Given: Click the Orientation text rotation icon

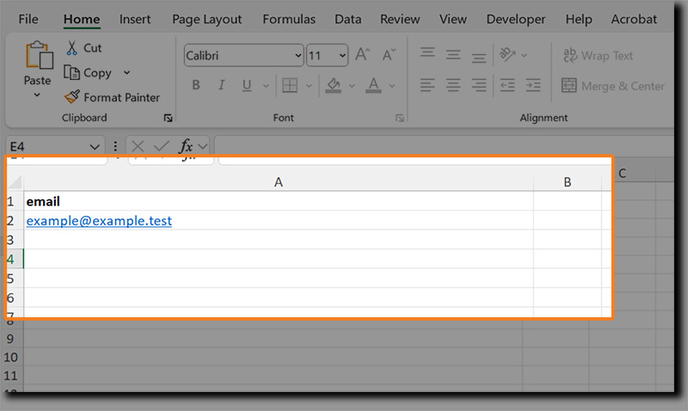Looking at the screenshot, I should pos(507,55).
